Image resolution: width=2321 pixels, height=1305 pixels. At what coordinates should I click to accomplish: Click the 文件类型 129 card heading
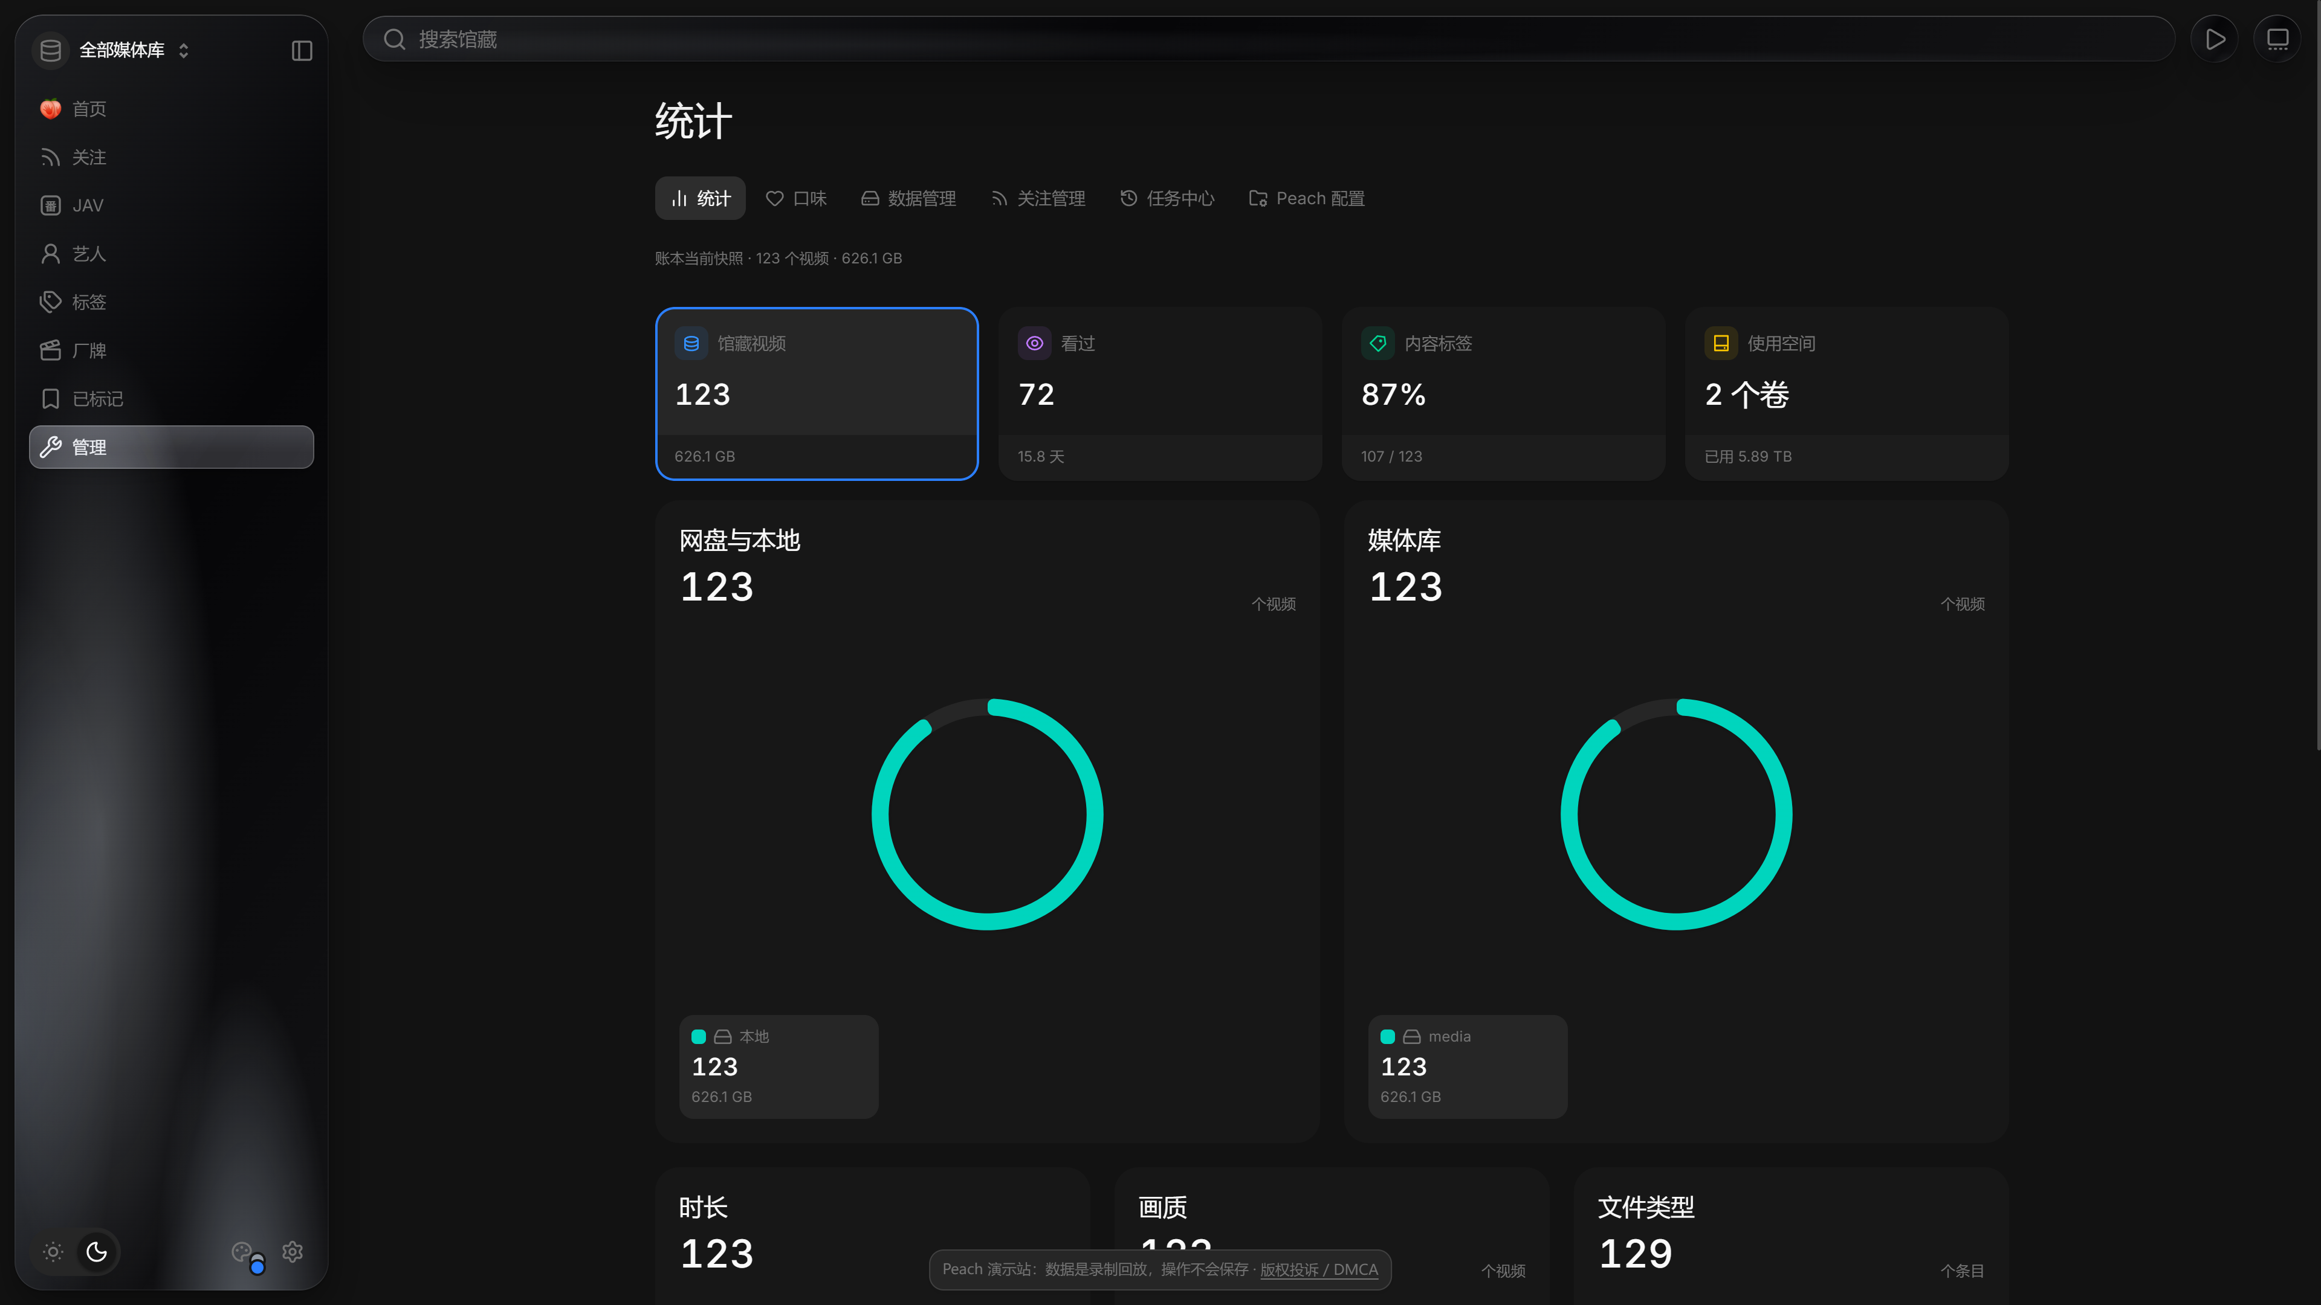click(x=1645, y=1207)
